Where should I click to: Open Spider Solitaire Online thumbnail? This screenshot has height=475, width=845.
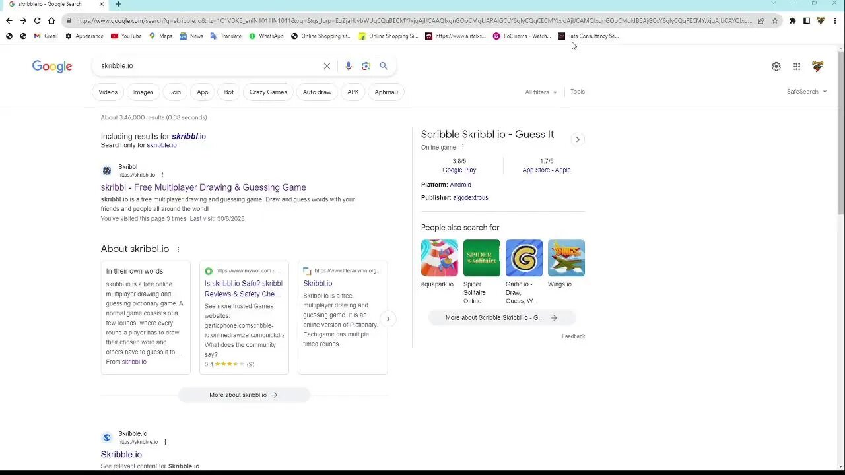(x=482, y=258)
